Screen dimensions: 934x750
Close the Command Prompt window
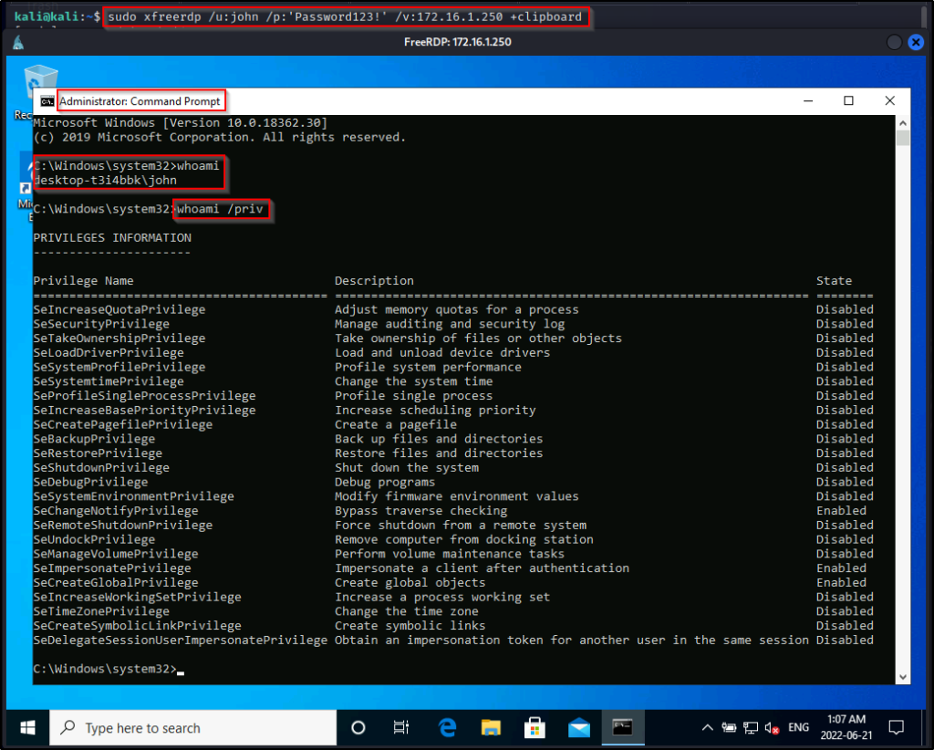click(889, 101)
